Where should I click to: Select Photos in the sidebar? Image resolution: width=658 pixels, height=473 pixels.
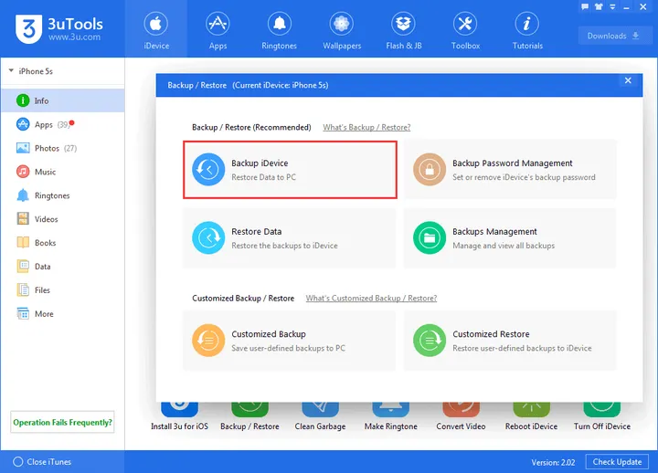pyautogui.click(x=47, y=148)
